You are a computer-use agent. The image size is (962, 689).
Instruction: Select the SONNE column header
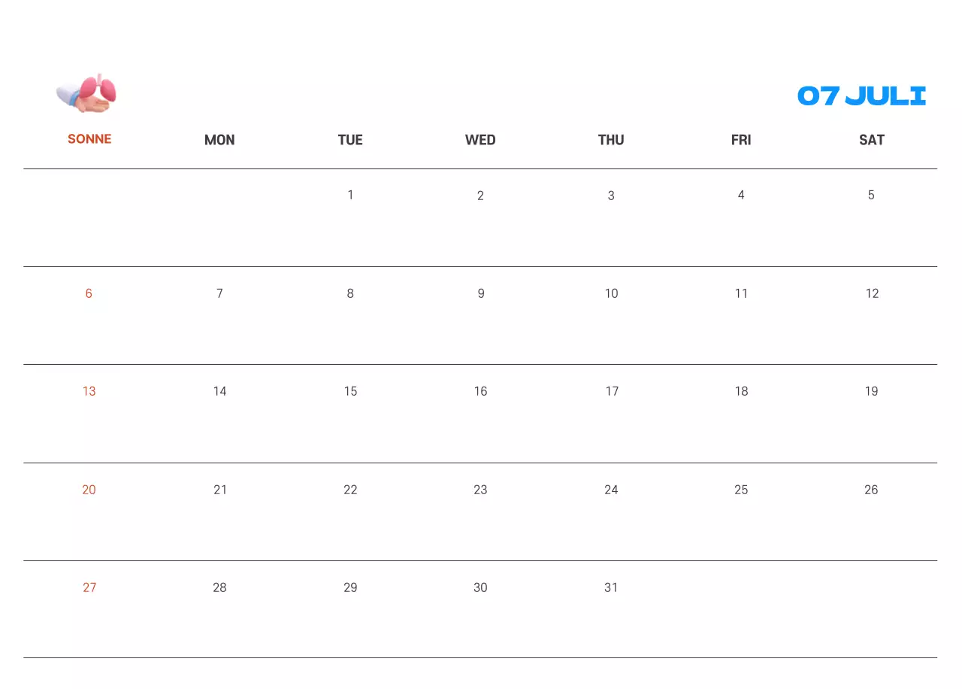pos(89,139)
